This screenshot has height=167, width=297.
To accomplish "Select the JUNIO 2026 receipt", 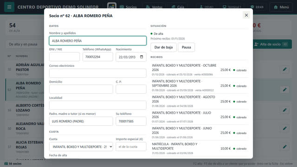I will point(200,133).
